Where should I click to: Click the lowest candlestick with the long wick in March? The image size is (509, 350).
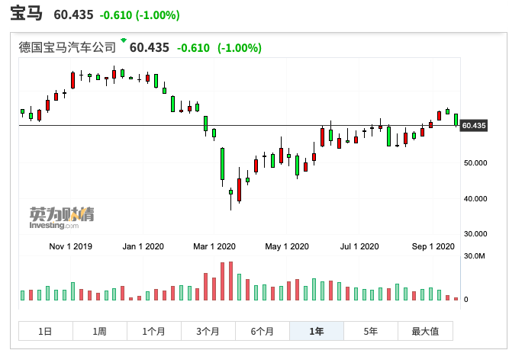tap(230, 199)
